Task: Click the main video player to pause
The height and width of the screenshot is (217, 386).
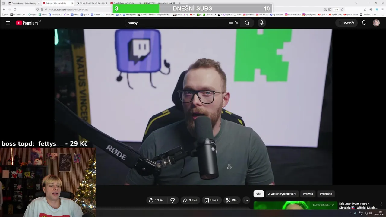Action: 193,107
